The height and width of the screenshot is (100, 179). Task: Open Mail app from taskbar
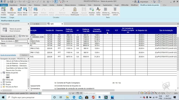click(x=80, y=97)
